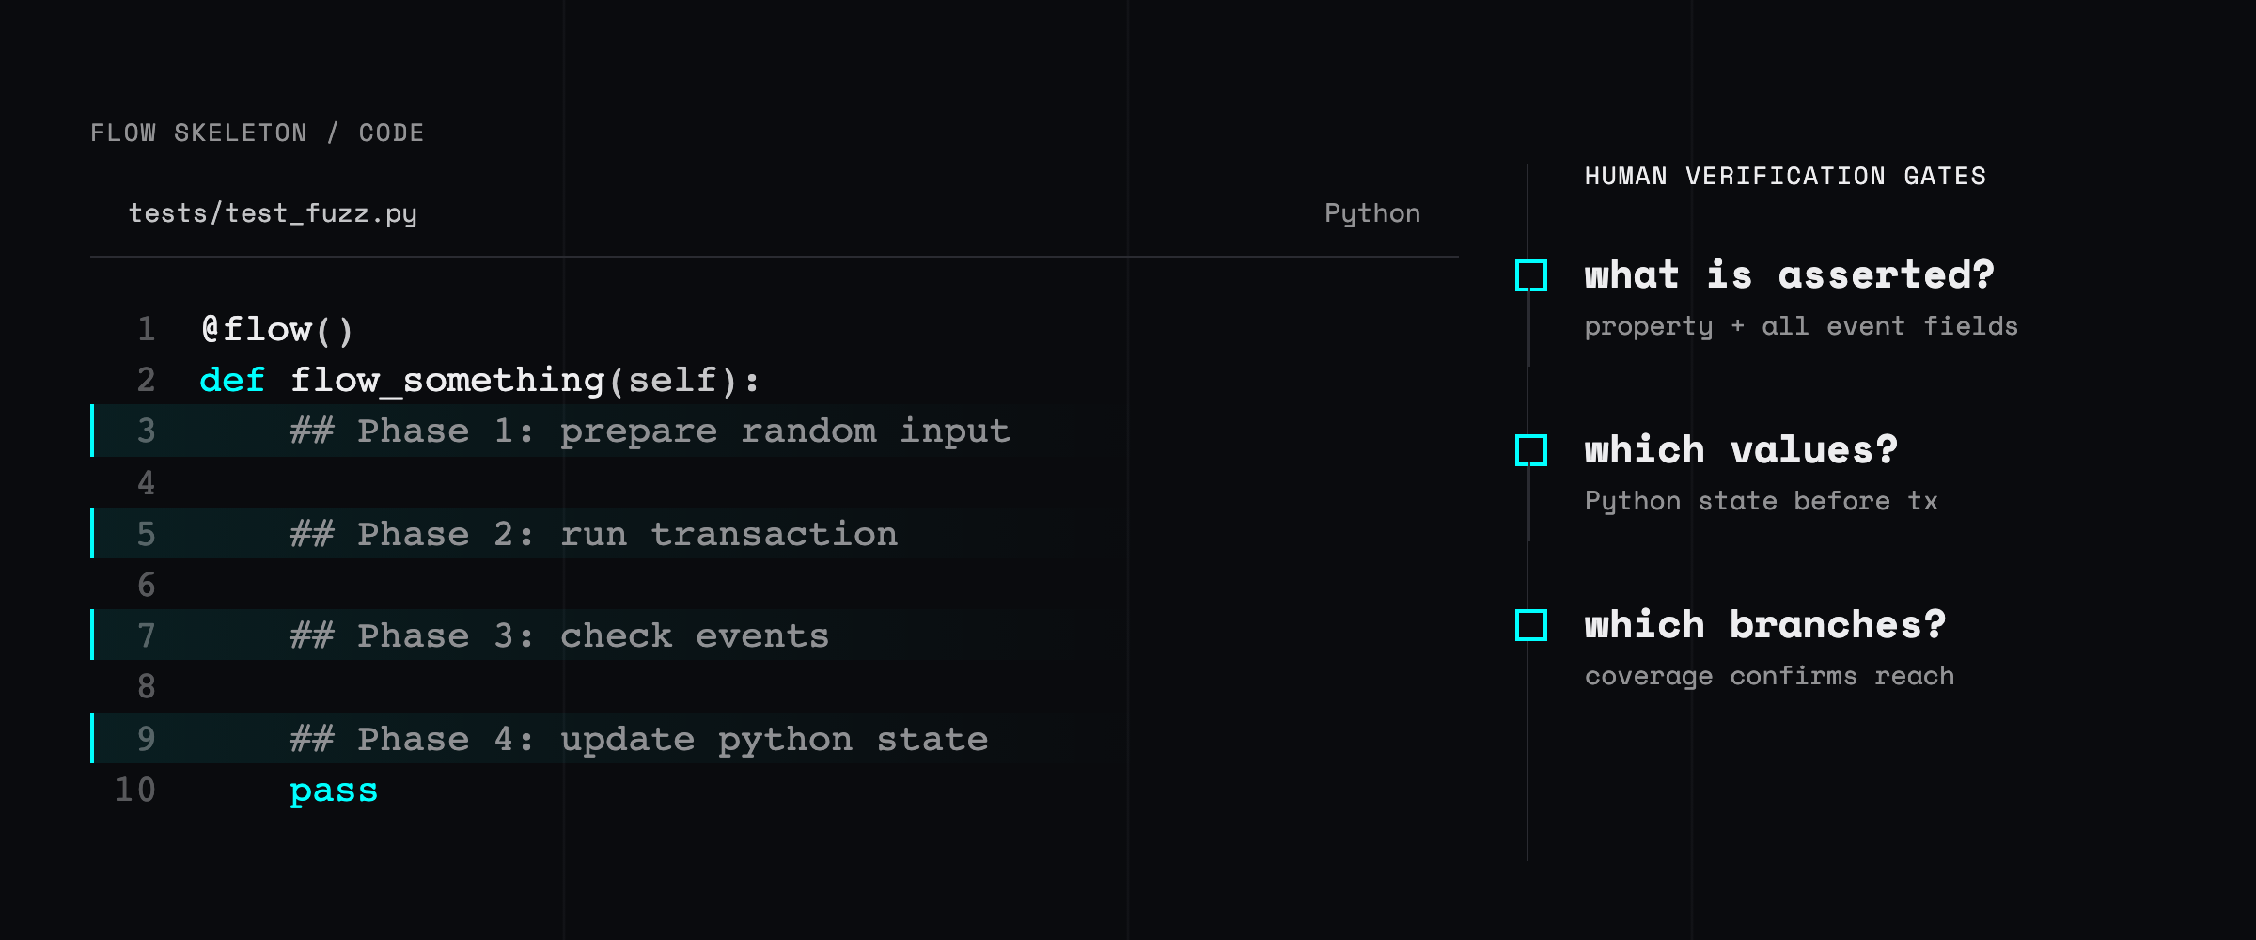
Task: Click 'flow_something(self):' function signature
Action: pos(525,380)
